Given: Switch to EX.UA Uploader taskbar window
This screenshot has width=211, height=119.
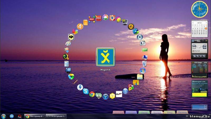Looking at the screenshot, I should pyautogui.click(x=56, y=116).
